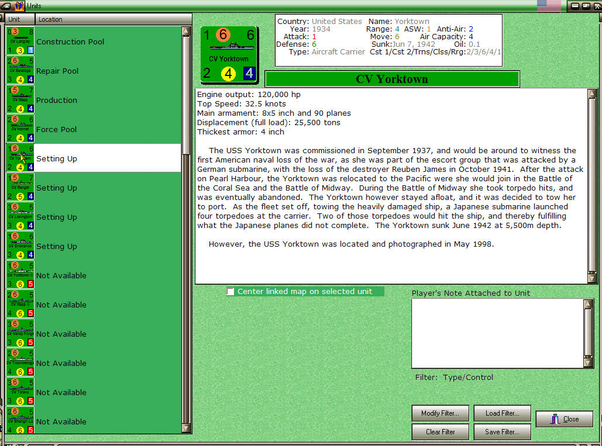Click the description text scroll up arrow
The width and height of the screenshot is (602, 446).
[x=591, y=93]
